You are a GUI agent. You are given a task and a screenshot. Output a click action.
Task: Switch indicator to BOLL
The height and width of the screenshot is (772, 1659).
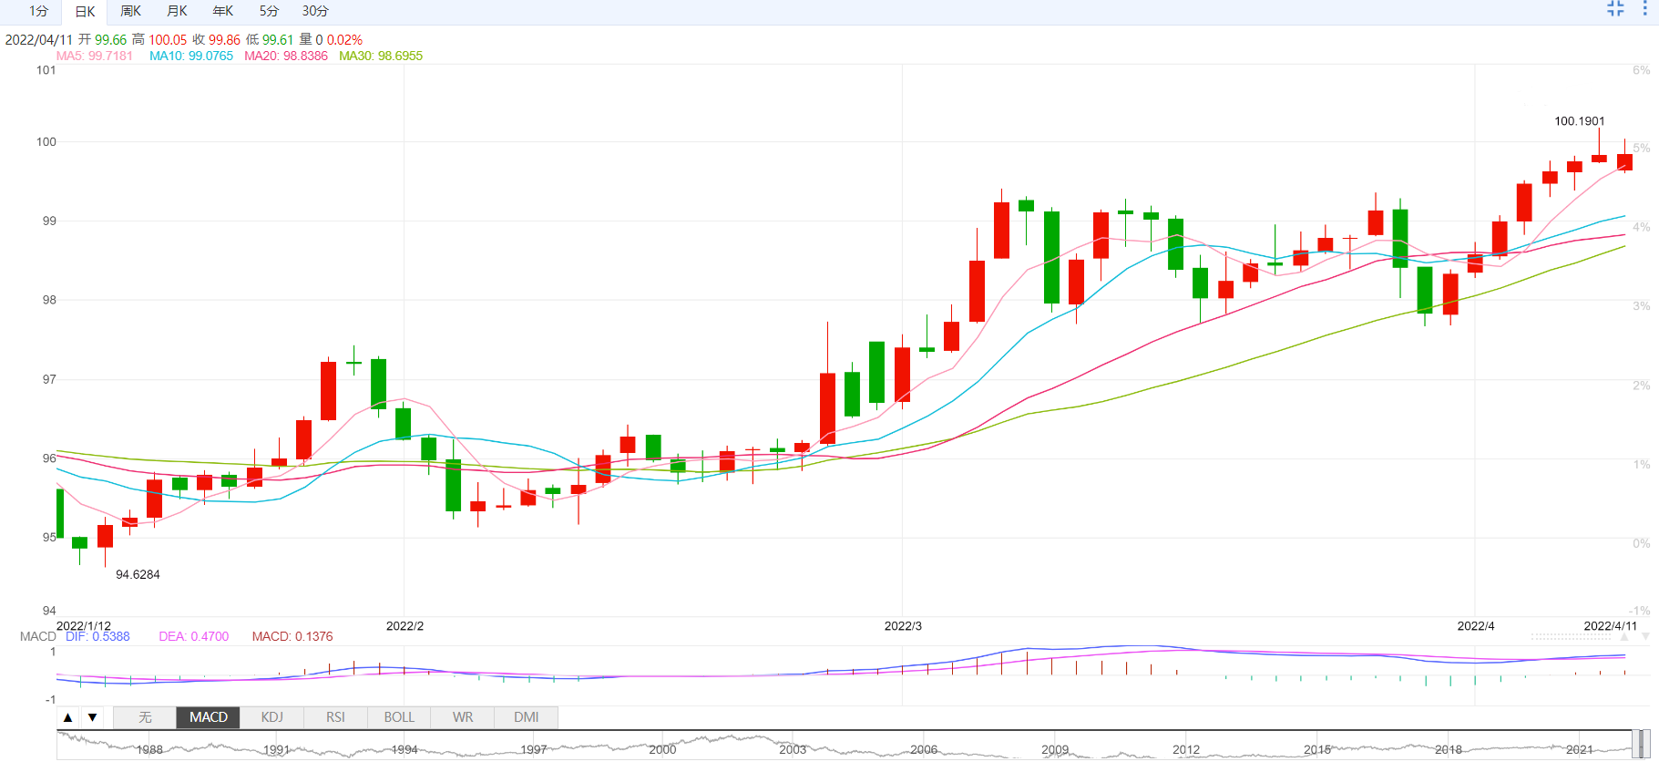tap(399, 717)
